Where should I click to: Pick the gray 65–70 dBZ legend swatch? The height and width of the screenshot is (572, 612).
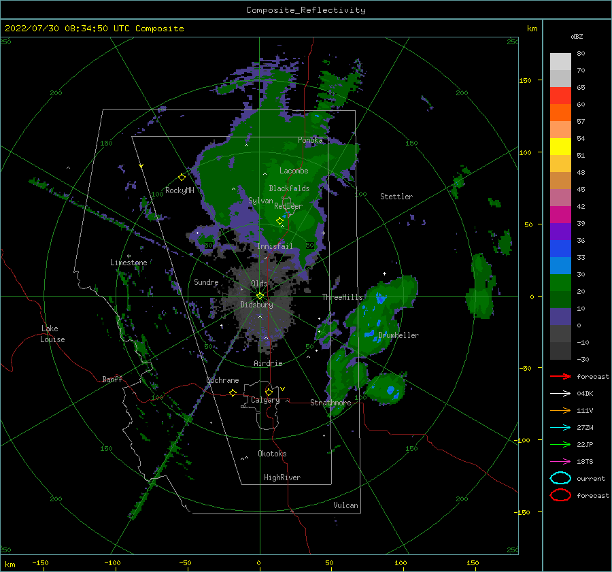[x=560, y=78]
